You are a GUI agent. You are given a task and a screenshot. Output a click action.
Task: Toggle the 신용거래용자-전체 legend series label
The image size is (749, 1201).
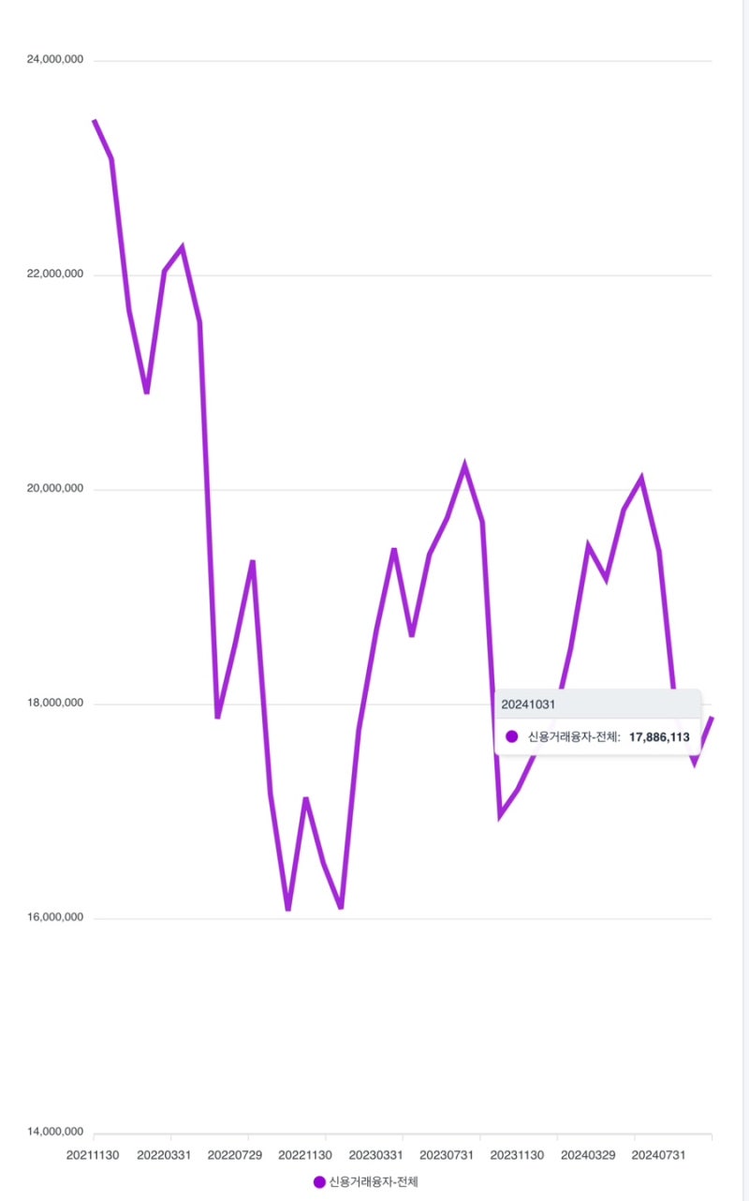(374, 1182)
